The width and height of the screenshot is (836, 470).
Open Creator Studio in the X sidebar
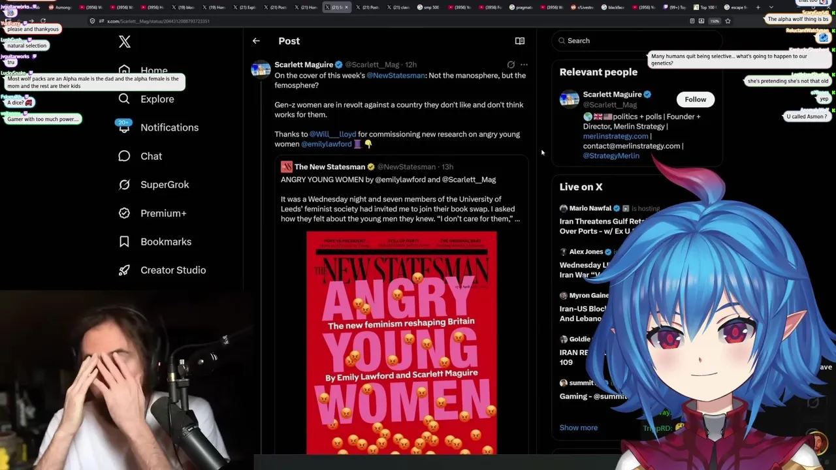click(173, 270)
